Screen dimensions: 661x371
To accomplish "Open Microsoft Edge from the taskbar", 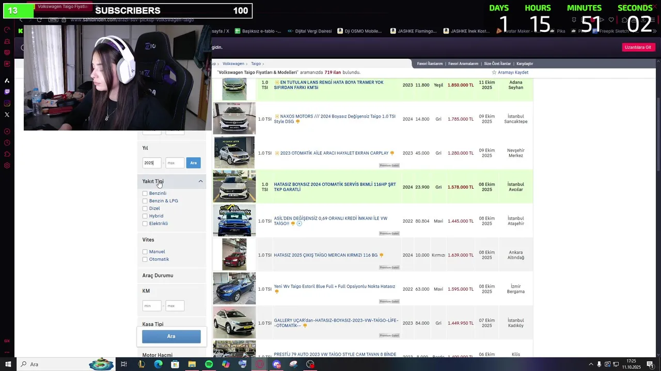I will 158,364.
